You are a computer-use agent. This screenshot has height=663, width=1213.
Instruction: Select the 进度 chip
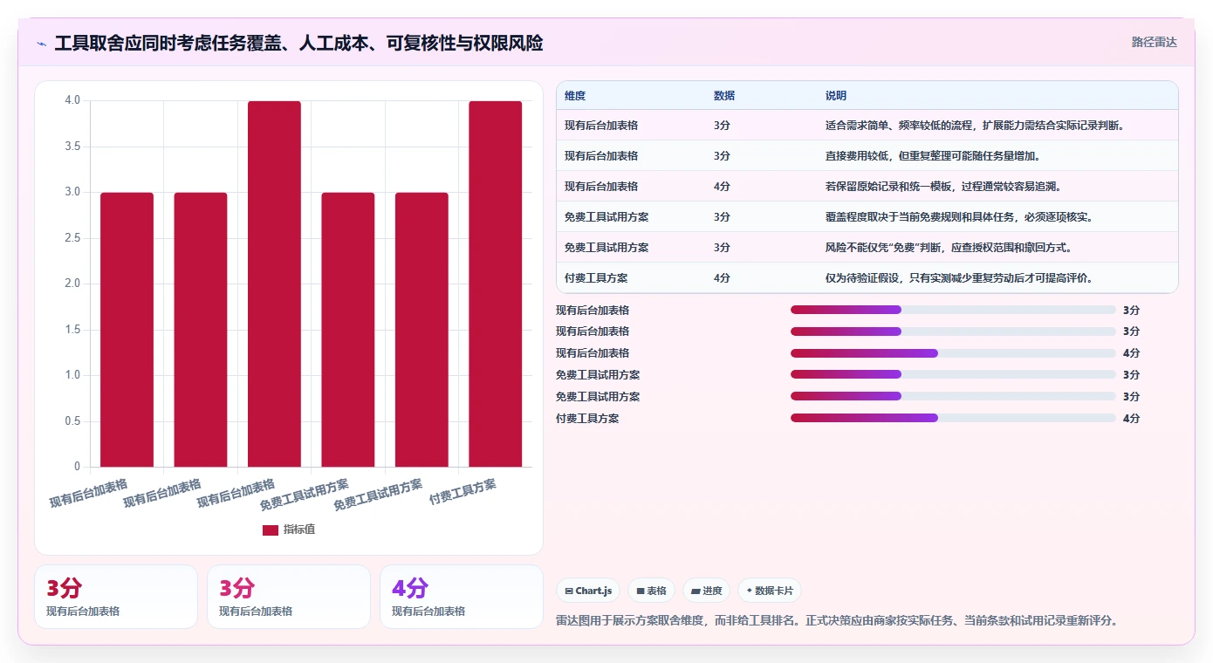pos(706,591)
